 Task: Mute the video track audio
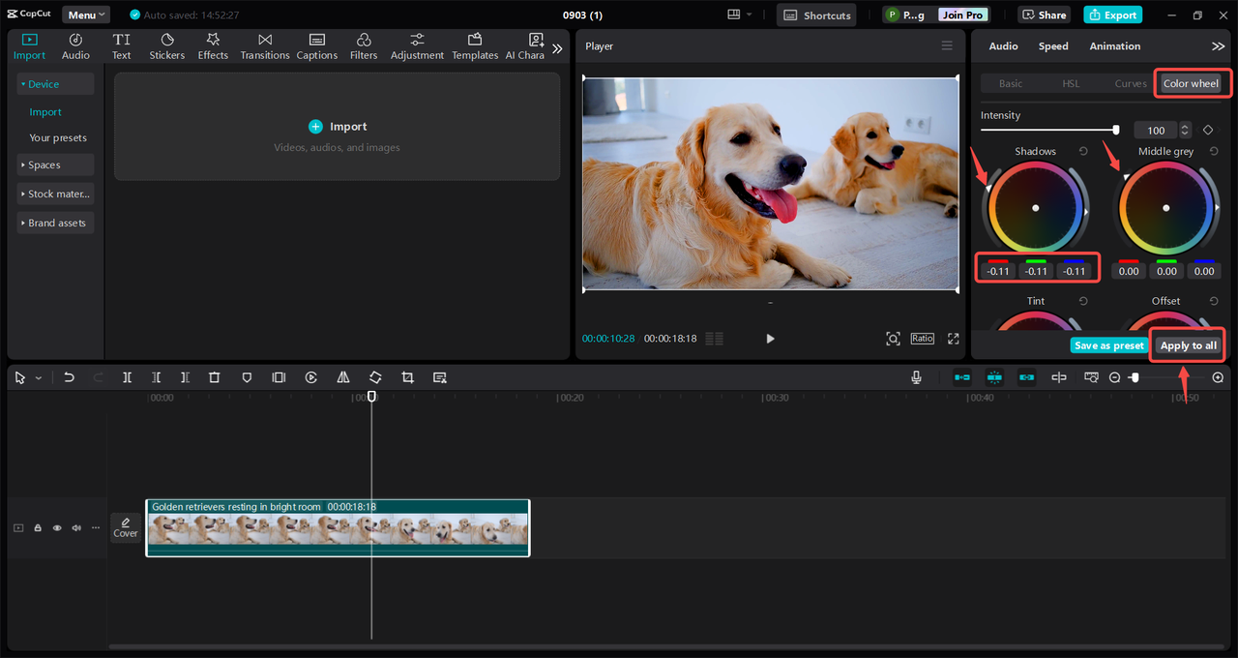point(76,527)
